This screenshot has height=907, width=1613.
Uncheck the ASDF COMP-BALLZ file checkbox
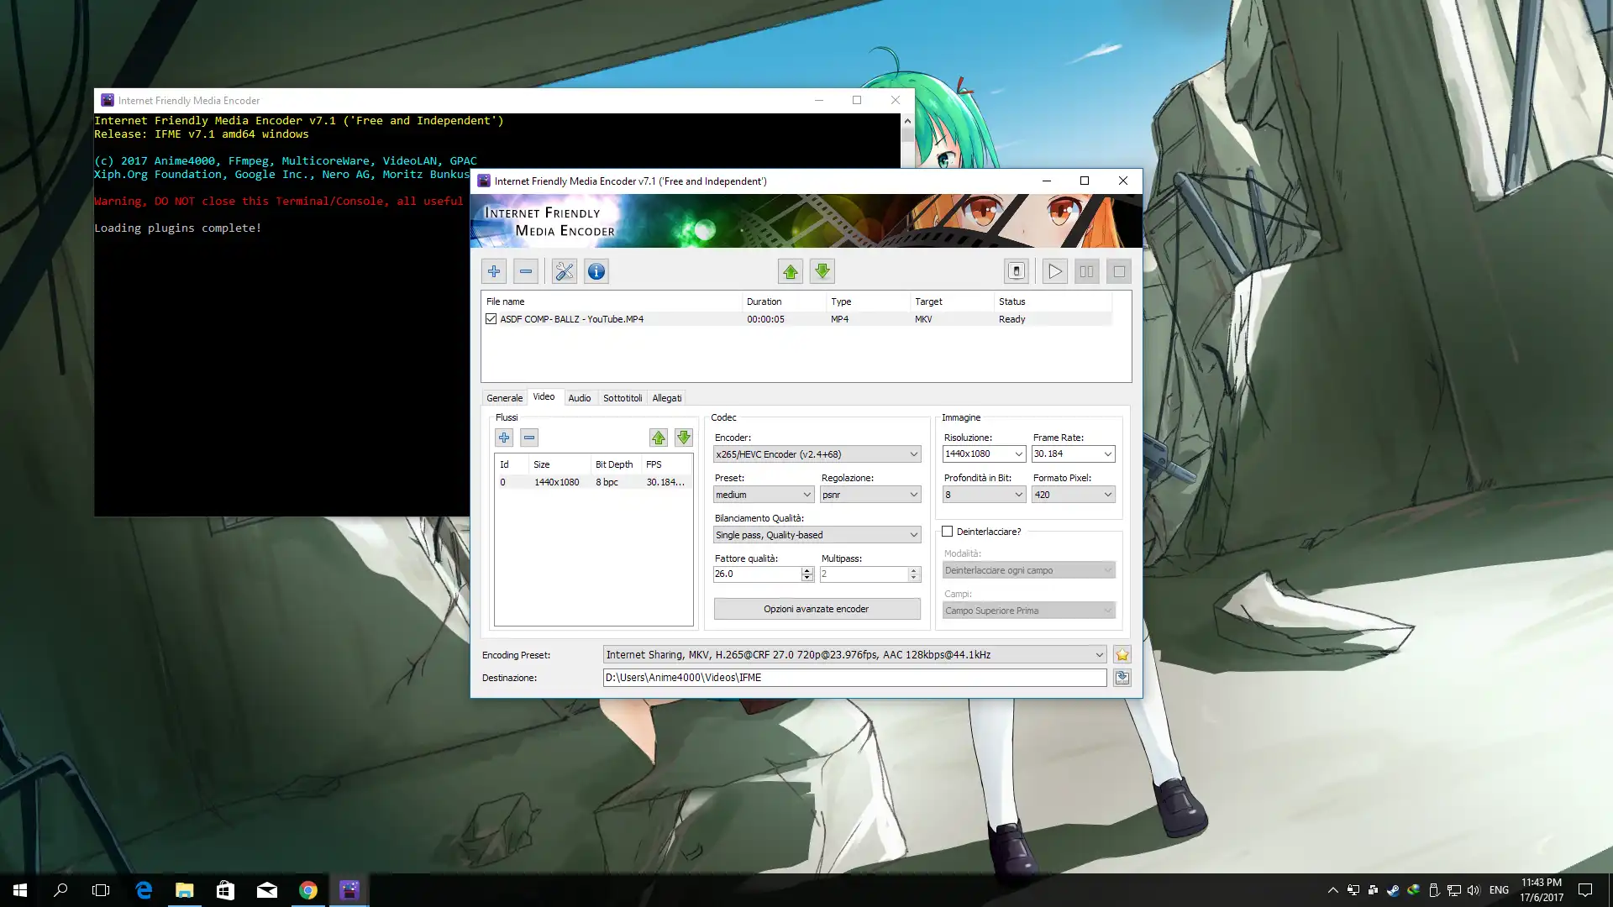click(x=491, y=319)
